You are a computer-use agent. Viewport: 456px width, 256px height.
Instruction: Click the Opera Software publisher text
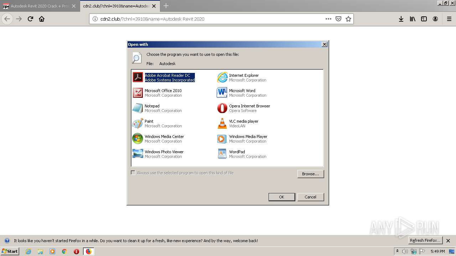click(x=243, y=111)
